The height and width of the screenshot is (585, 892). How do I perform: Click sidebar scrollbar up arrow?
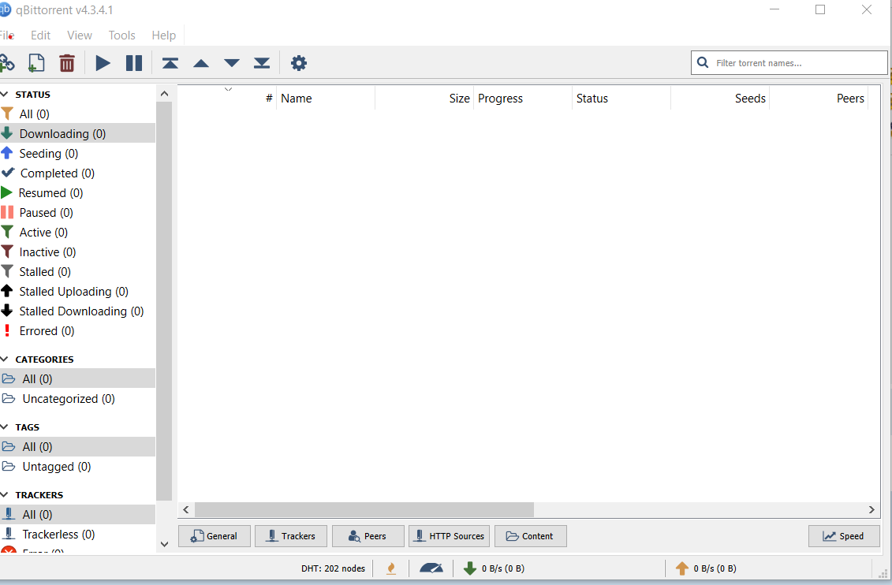click(x=164, y=93)
